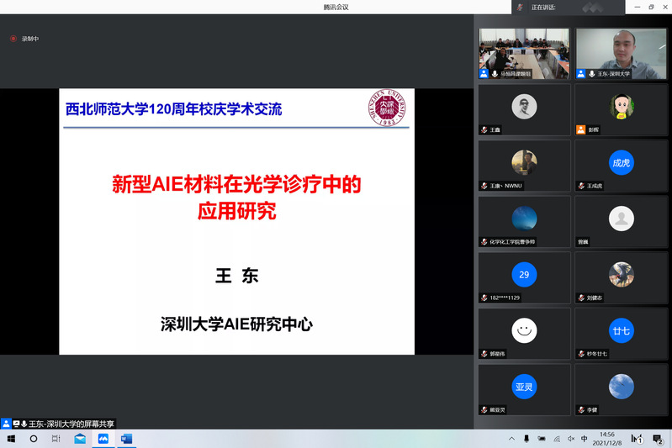Click the red recording indicator
Viewport: 672px width, 448px height.
(13, 39)
